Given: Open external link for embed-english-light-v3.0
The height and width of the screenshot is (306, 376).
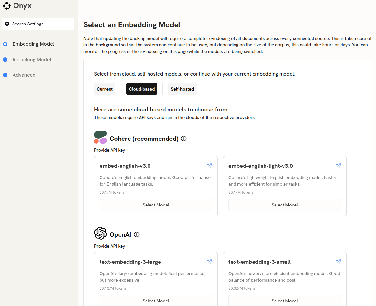Looking at the screenshot, I should pos(338,166).
